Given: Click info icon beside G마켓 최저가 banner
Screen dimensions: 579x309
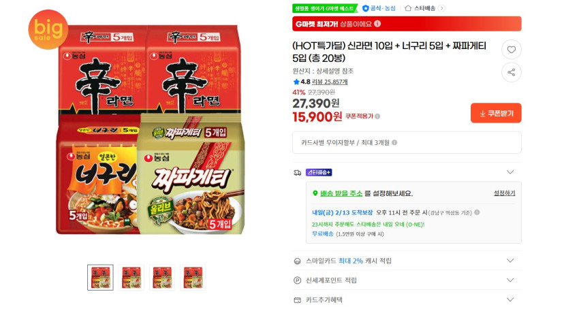Looking at the screenshot, I should pos(377,24).
